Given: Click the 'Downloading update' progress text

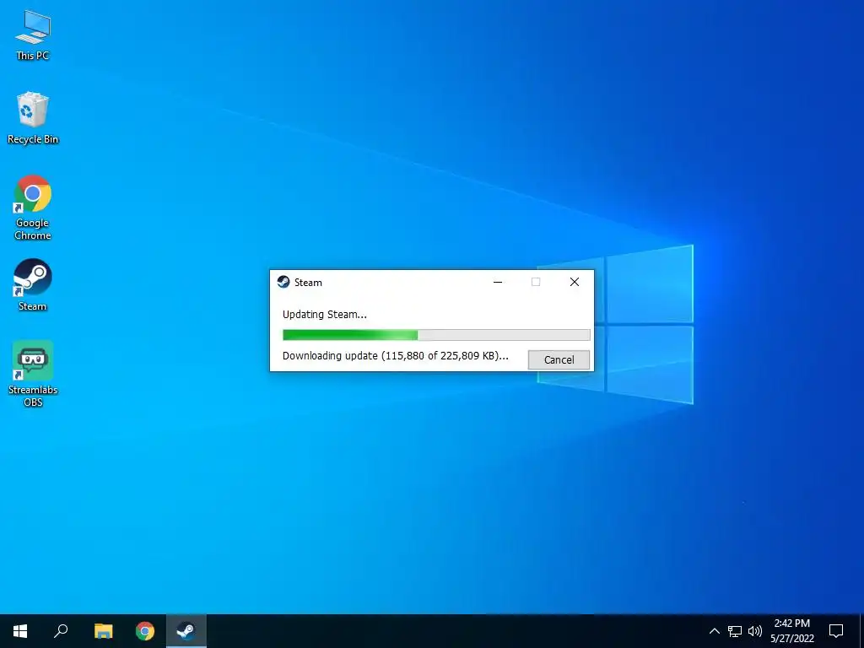Looking at the screenshot, I should click(395, 356).
